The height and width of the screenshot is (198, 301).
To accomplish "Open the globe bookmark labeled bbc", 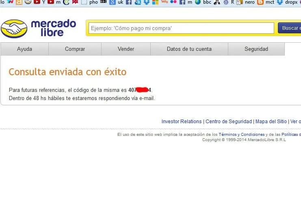I will click(x=203, y=2).
